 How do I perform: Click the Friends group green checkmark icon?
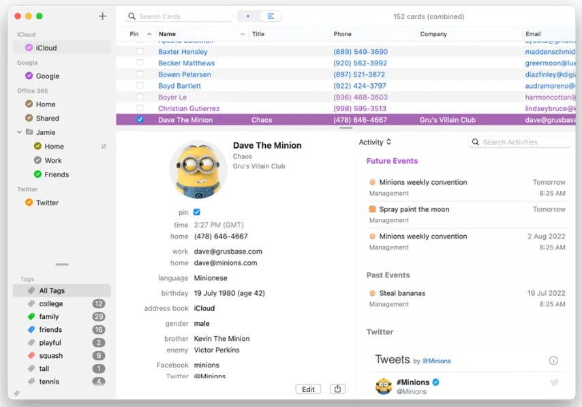point(37,174)
